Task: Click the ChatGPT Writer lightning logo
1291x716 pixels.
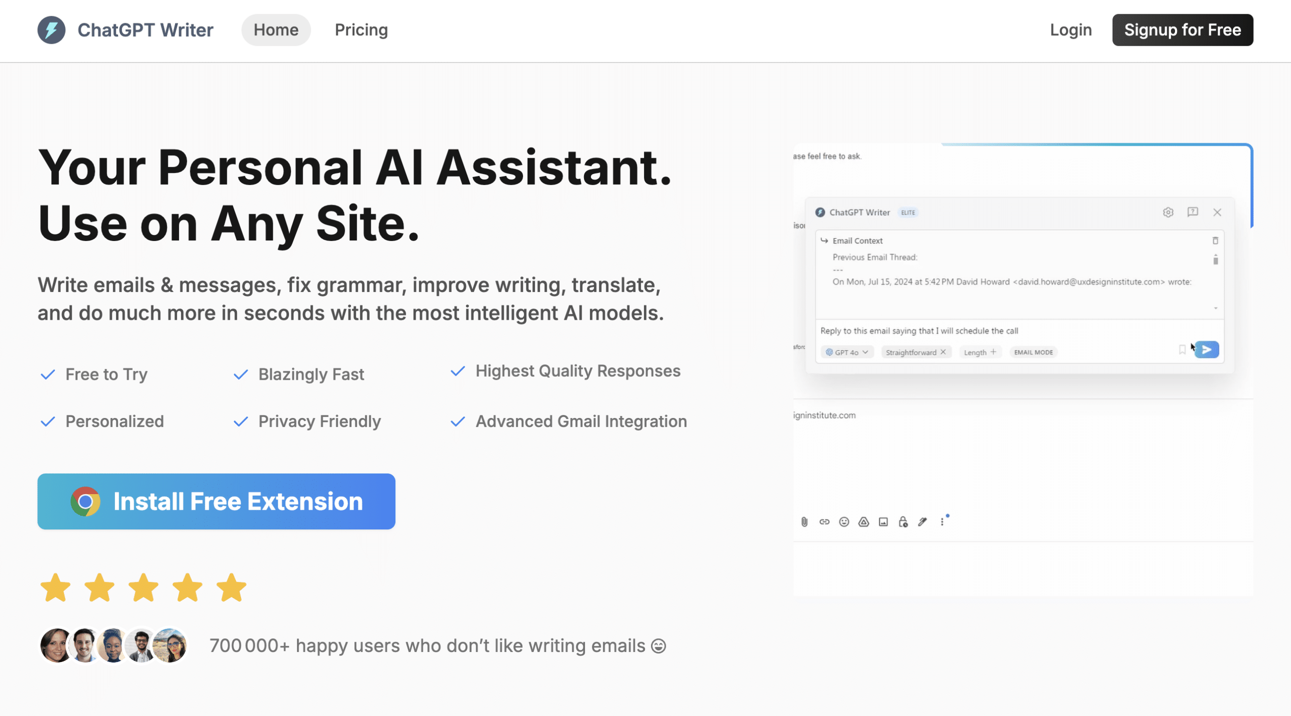Action: (x=51, y=30)
